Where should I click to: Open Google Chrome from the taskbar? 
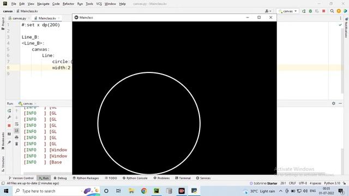pos(144,191)
